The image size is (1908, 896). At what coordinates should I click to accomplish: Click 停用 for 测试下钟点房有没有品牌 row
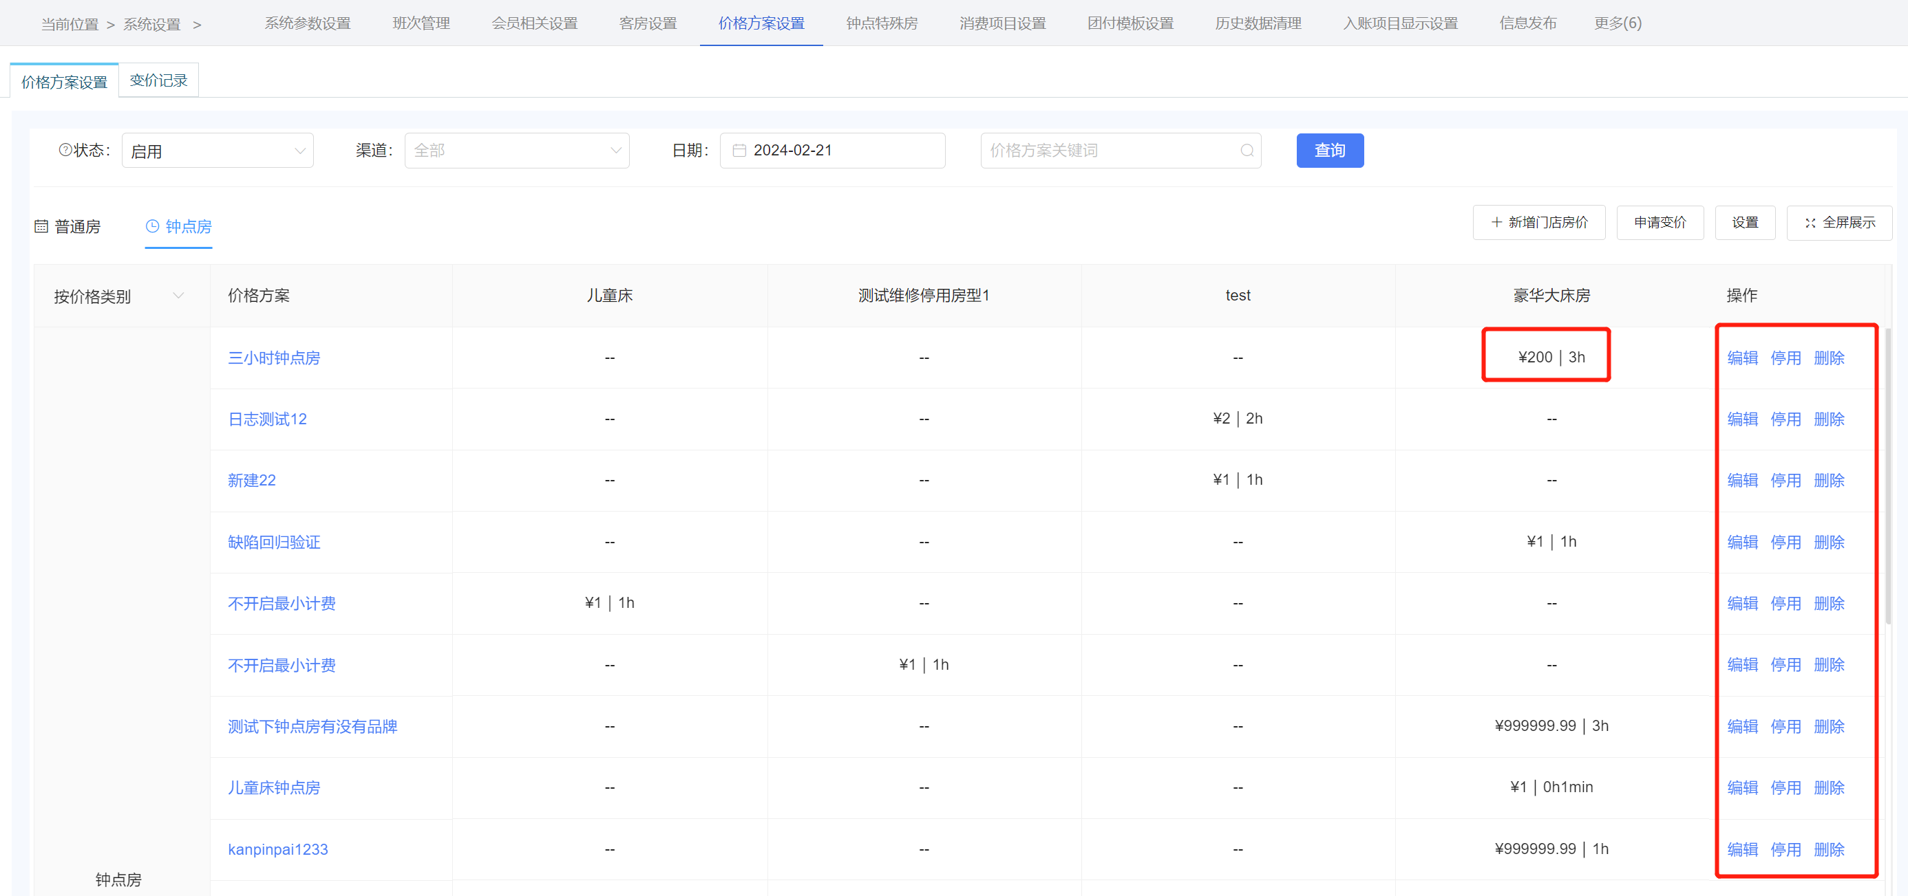point(1785,727)
